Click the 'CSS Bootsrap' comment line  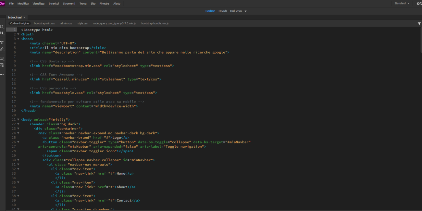pos(52,61)
